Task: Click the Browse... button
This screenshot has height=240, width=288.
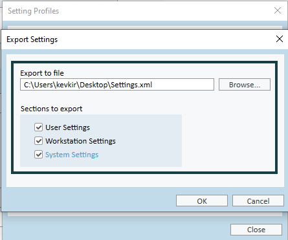Action: click(x=245, y=85)
